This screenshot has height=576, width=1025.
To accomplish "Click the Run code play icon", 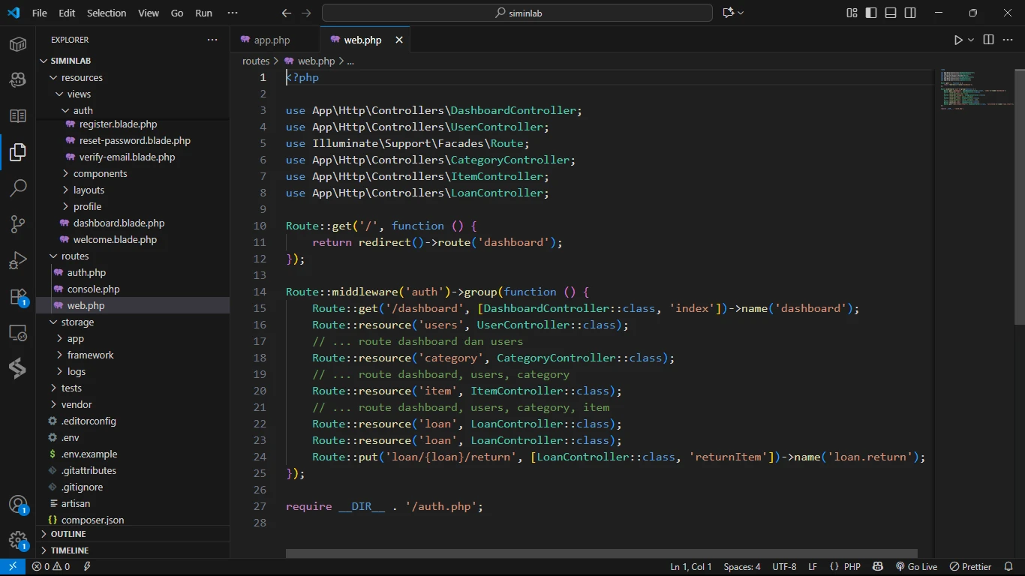I will [x=958, y=40].
